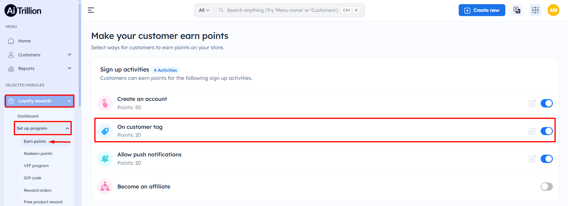Disable Create an account toggle
Viewport: 568px width, 206px height.
pos(547,103)
